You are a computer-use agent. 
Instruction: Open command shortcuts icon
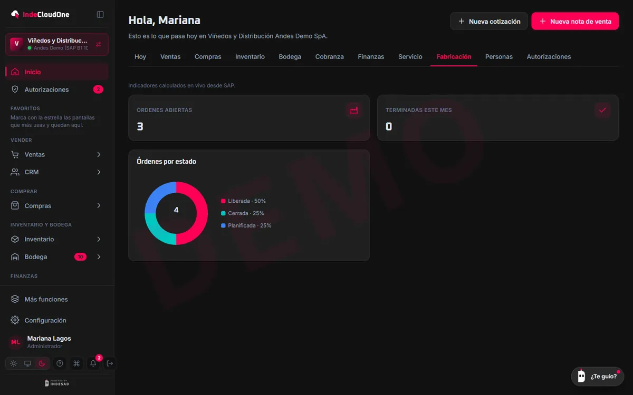[76, 363]
